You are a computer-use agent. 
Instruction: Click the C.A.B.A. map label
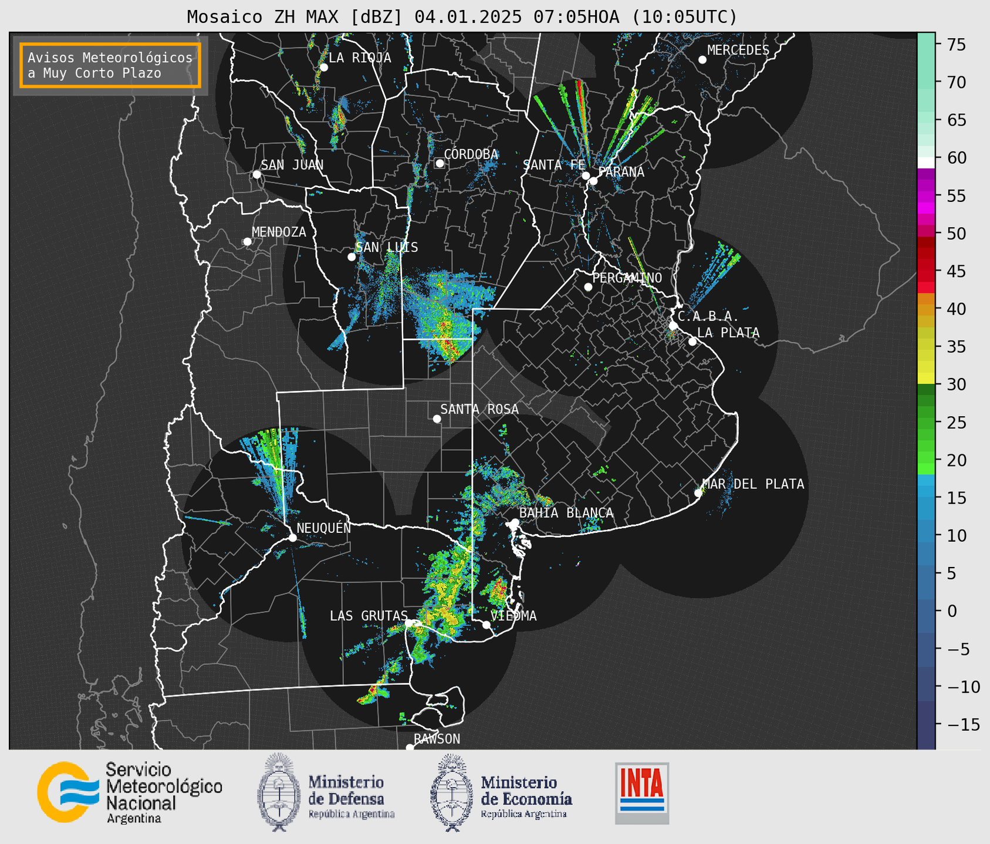(x=708, y=316)
